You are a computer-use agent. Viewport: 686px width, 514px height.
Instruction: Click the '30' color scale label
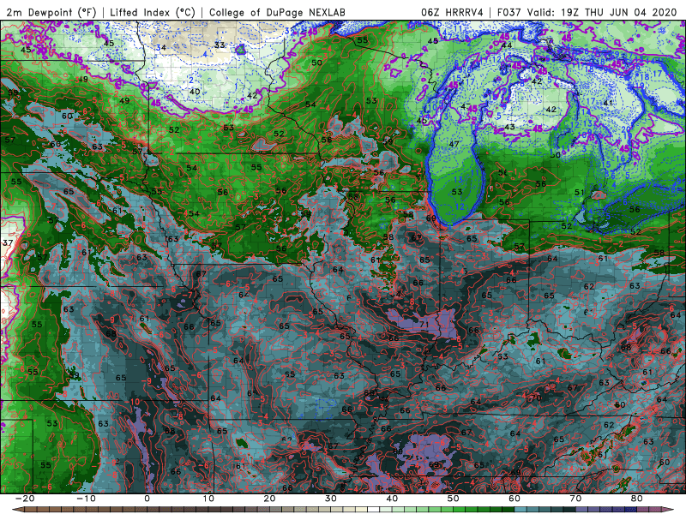click(331, 499)
